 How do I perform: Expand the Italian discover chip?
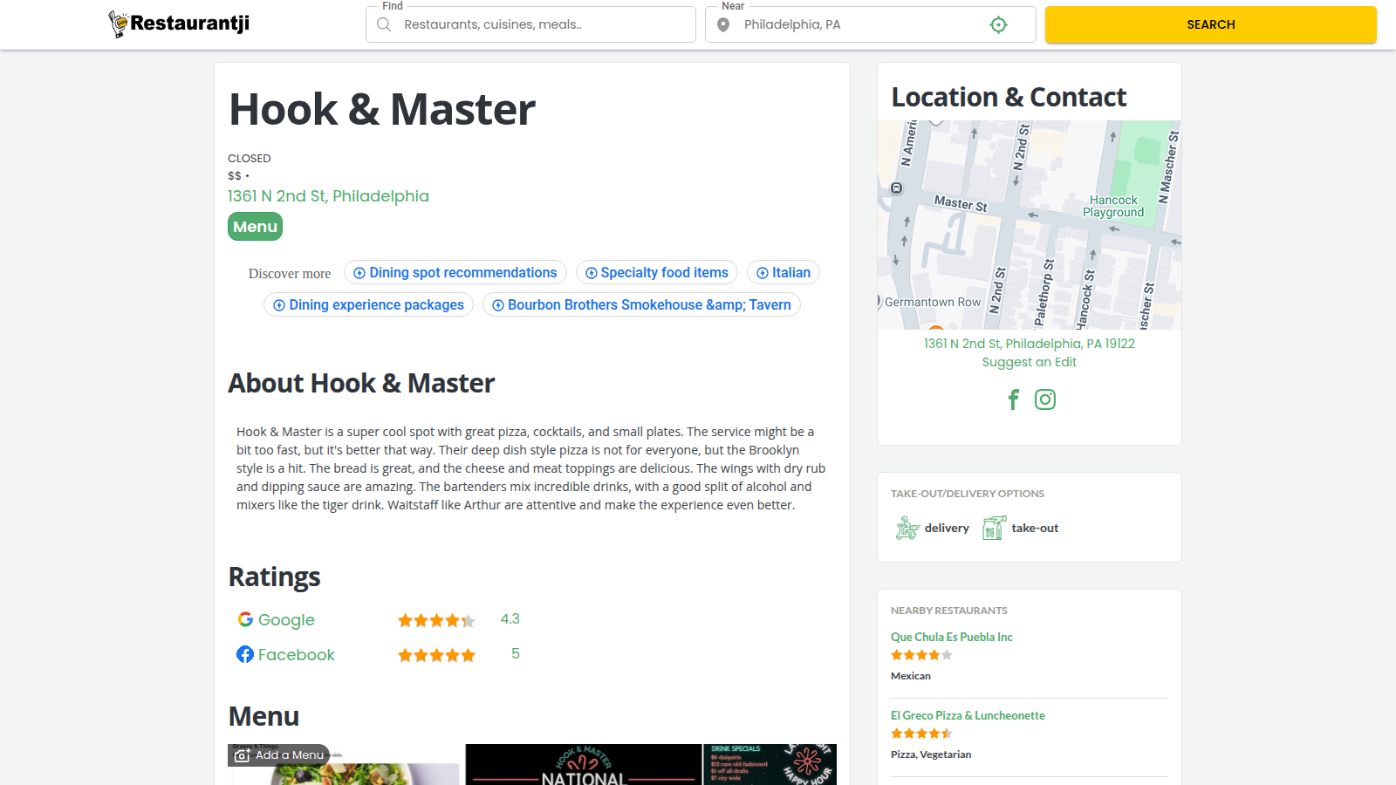(x=783, y=273)
